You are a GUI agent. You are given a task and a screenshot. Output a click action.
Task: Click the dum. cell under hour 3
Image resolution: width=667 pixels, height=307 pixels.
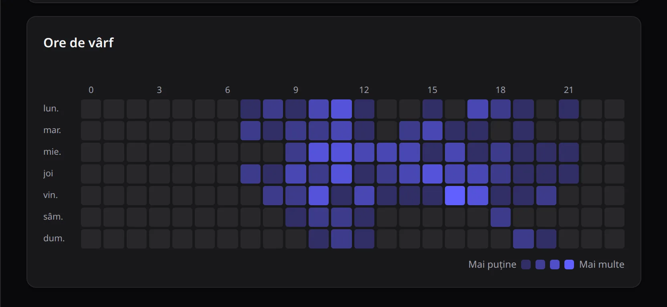click(160, 239)
